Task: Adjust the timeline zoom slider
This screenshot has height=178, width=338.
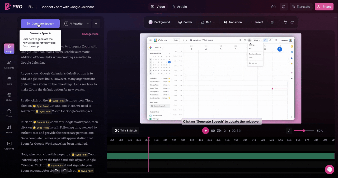Action: point(304,130)
